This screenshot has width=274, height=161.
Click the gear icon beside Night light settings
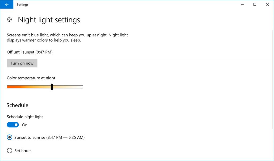(x=10, y=19)
